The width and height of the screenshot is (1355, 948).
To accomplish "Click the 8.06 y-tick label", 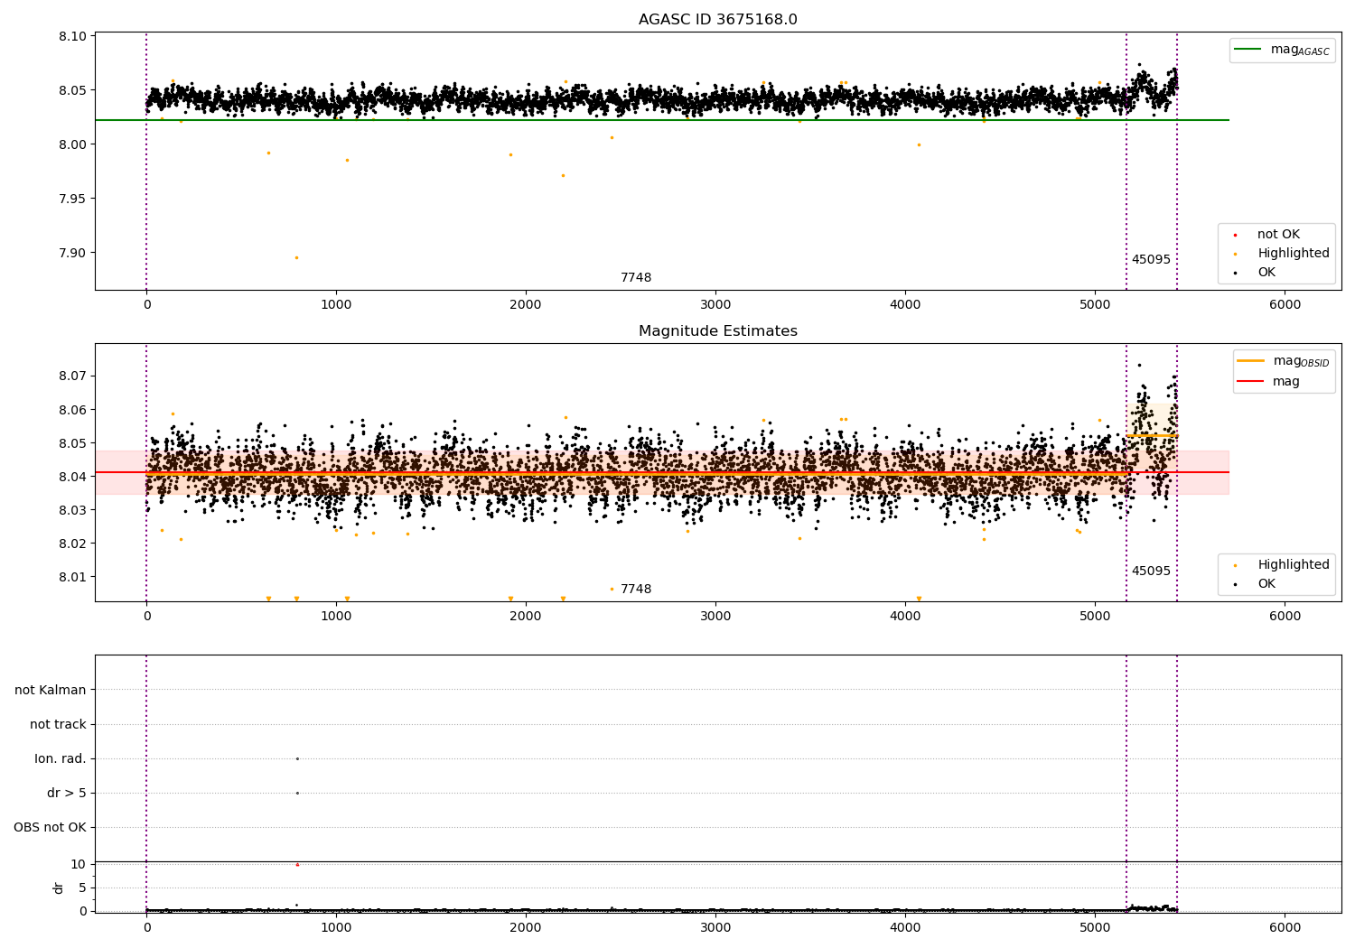I will (x=72, y=410).
